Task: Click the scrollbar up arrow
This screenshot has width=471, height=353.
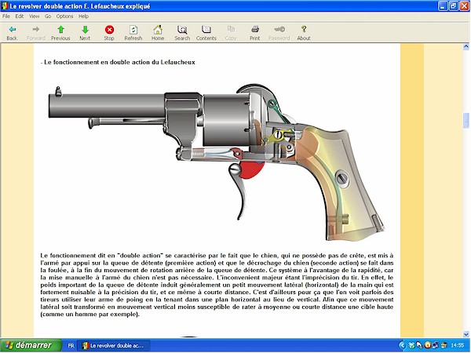Action: [466, 46]
